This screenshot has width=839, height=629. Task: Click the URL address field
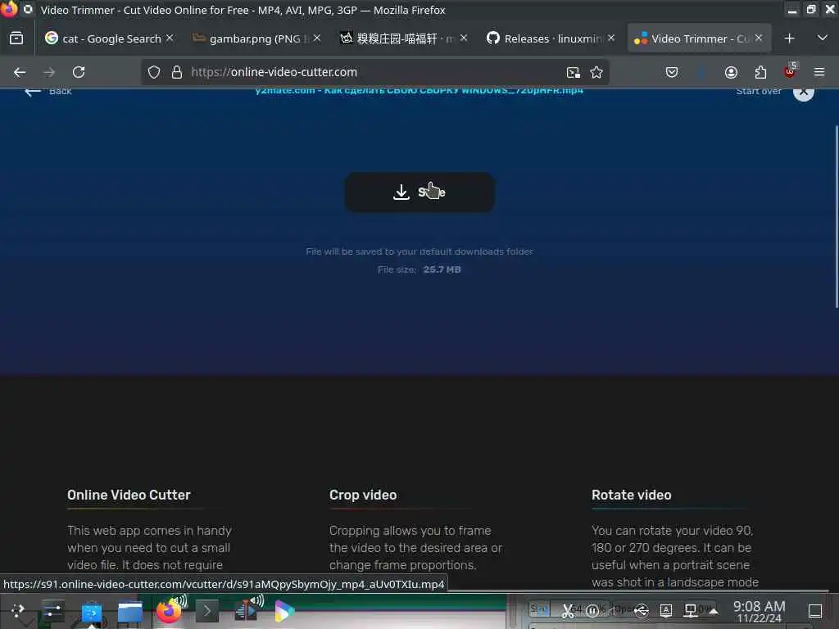pos(374,72)
